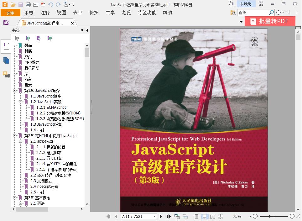The image size is (302, 221).
Task: Open the quick access customize arrow
Action: point(74,5)
